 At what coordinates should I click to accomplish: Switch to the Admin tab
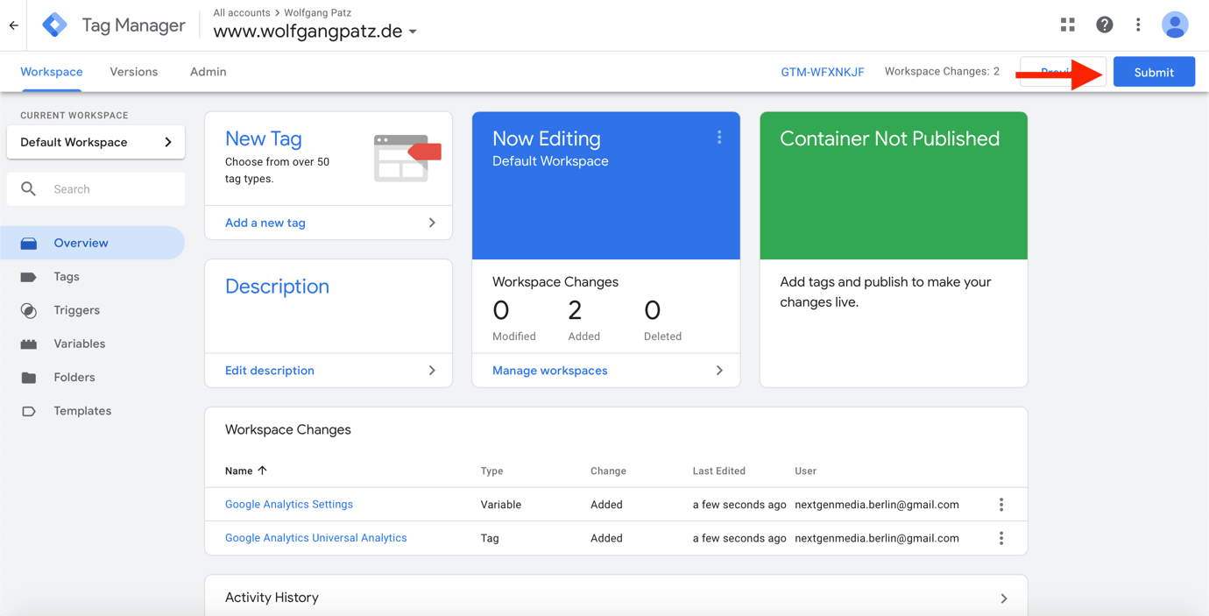pos(209,72)
